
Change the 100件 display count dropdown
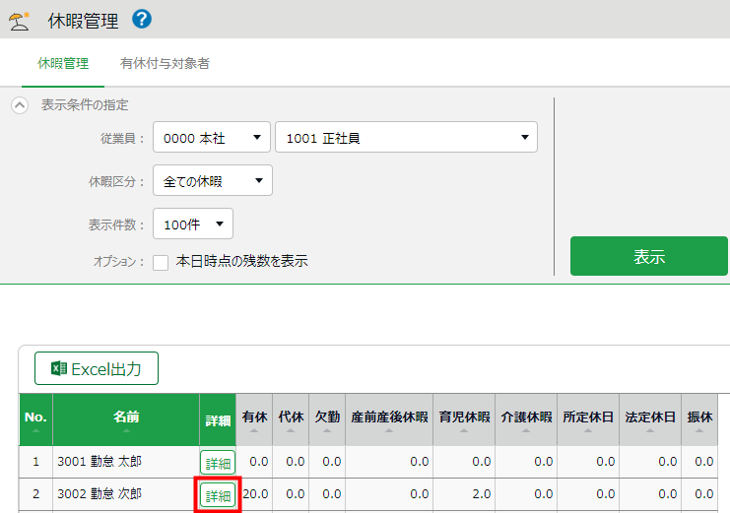pos(193,224)
